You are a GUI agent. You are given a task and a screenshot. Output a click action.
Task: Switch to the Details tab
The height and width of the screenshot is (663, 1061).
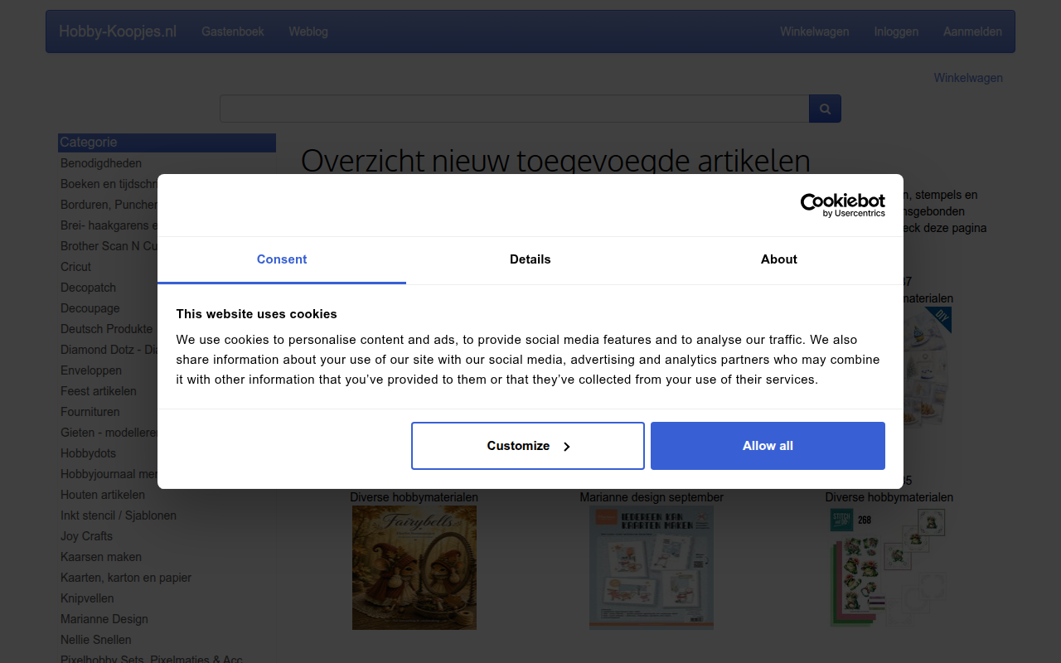click(x=530, y=259)
